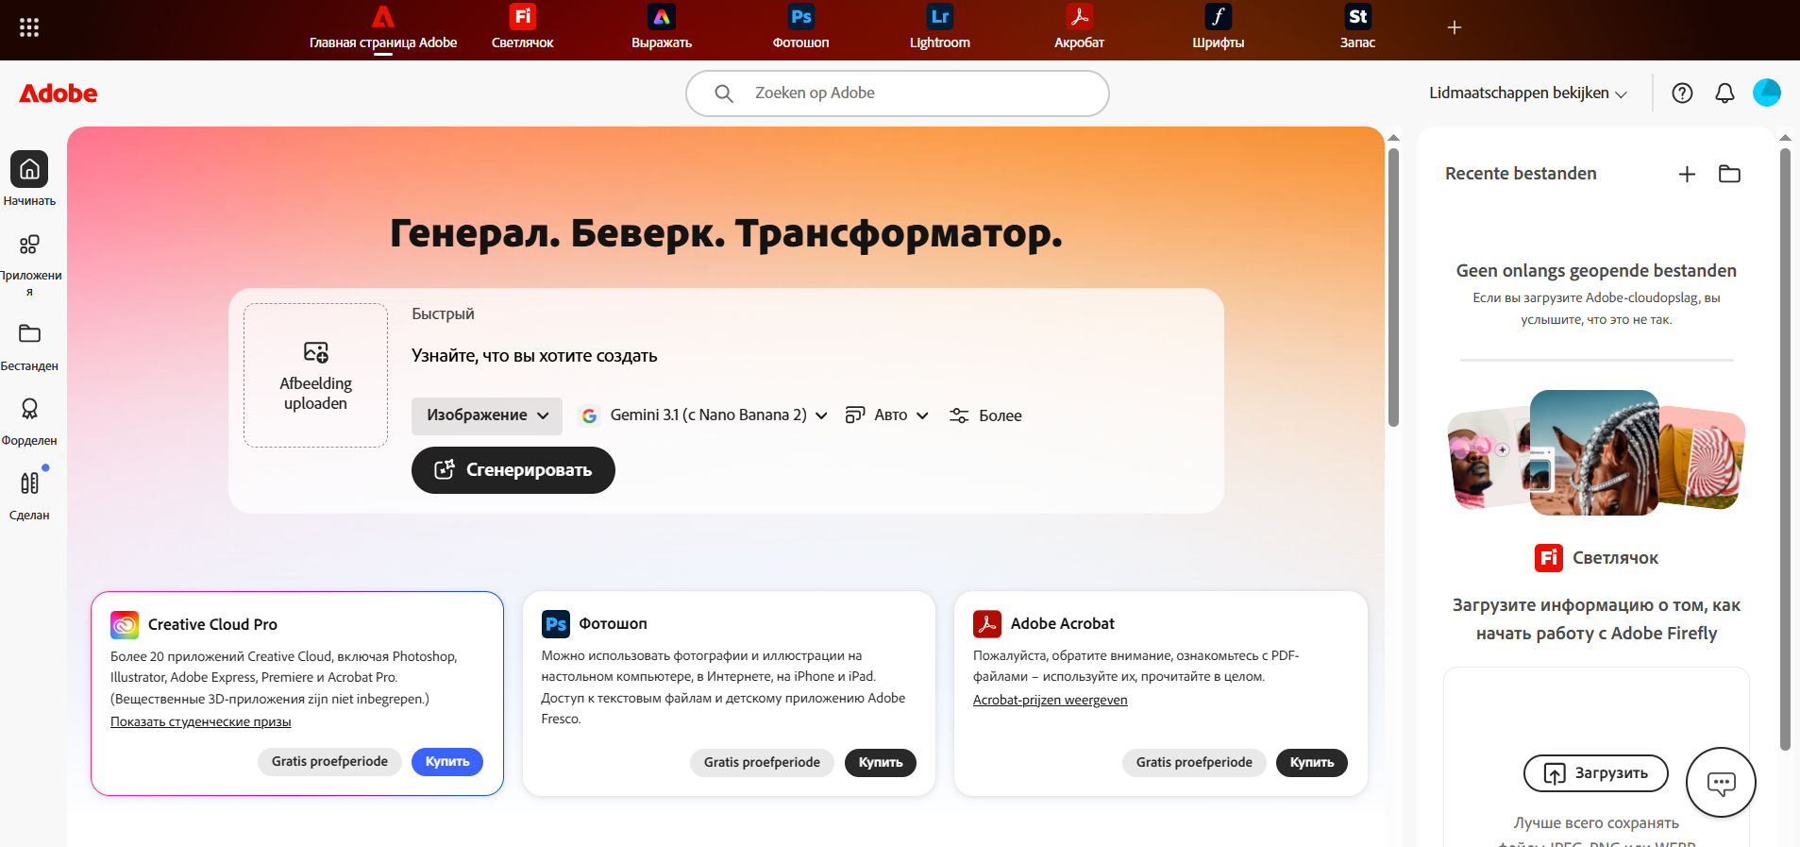Select the Главная страница Adobe tab
1800x847 pixels.
[383, 27]
